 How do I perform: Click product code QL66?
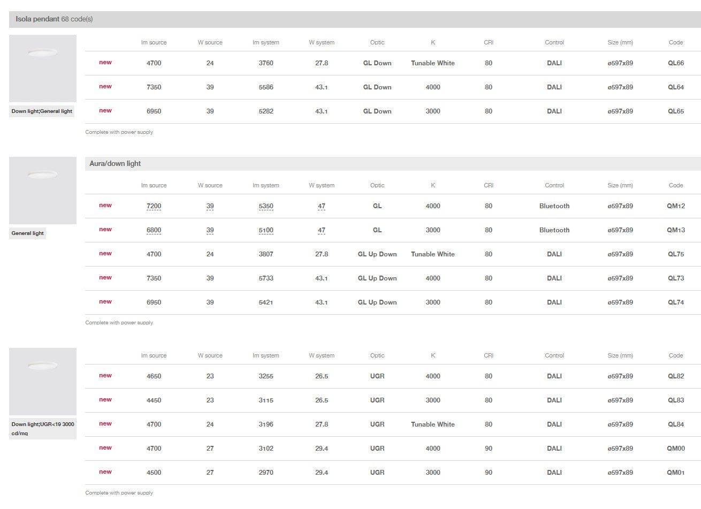coord(675,63)
